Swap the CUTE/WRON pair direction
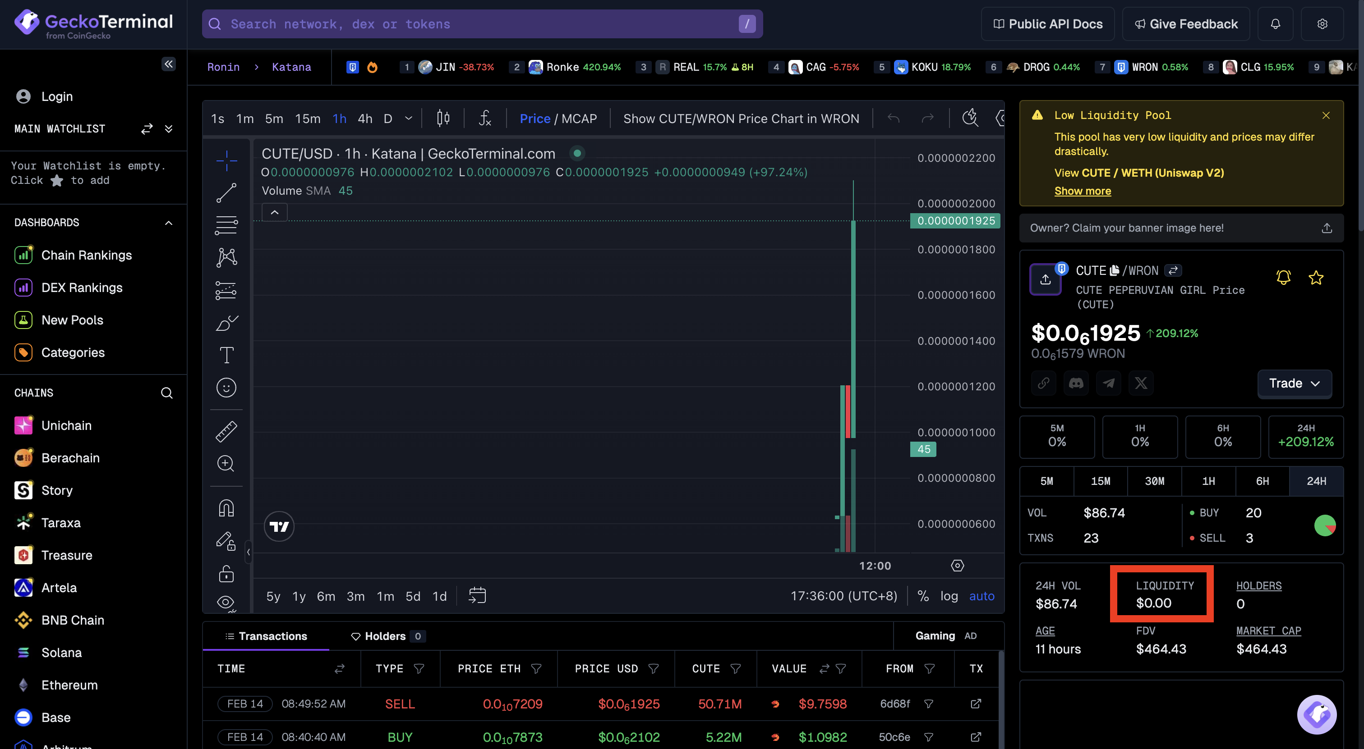The image size is (1364, 749). [1173, 270]
